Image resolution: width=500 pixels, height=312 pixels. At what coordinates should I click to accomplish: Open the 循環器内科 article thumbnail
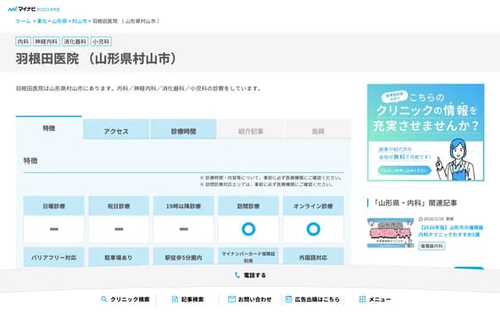(391, 233)
